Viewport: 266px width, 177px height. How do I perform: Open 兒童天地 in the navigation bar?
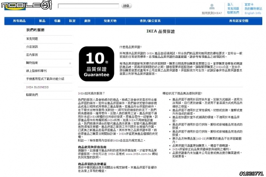pyautogui.click(x=110, y=21)
